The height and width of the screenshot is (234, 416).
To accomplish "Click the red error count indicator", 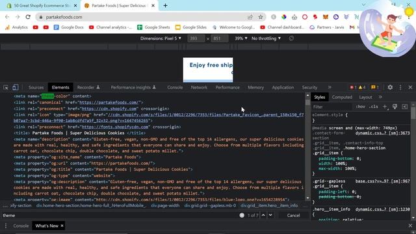I will coord(353,87).
